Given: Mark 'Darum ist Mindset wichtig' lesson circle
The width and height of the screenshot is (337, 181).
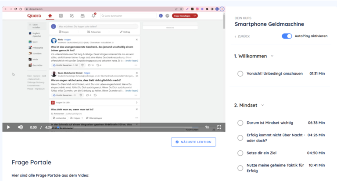Looking at the screenshot, I should 240,123.
